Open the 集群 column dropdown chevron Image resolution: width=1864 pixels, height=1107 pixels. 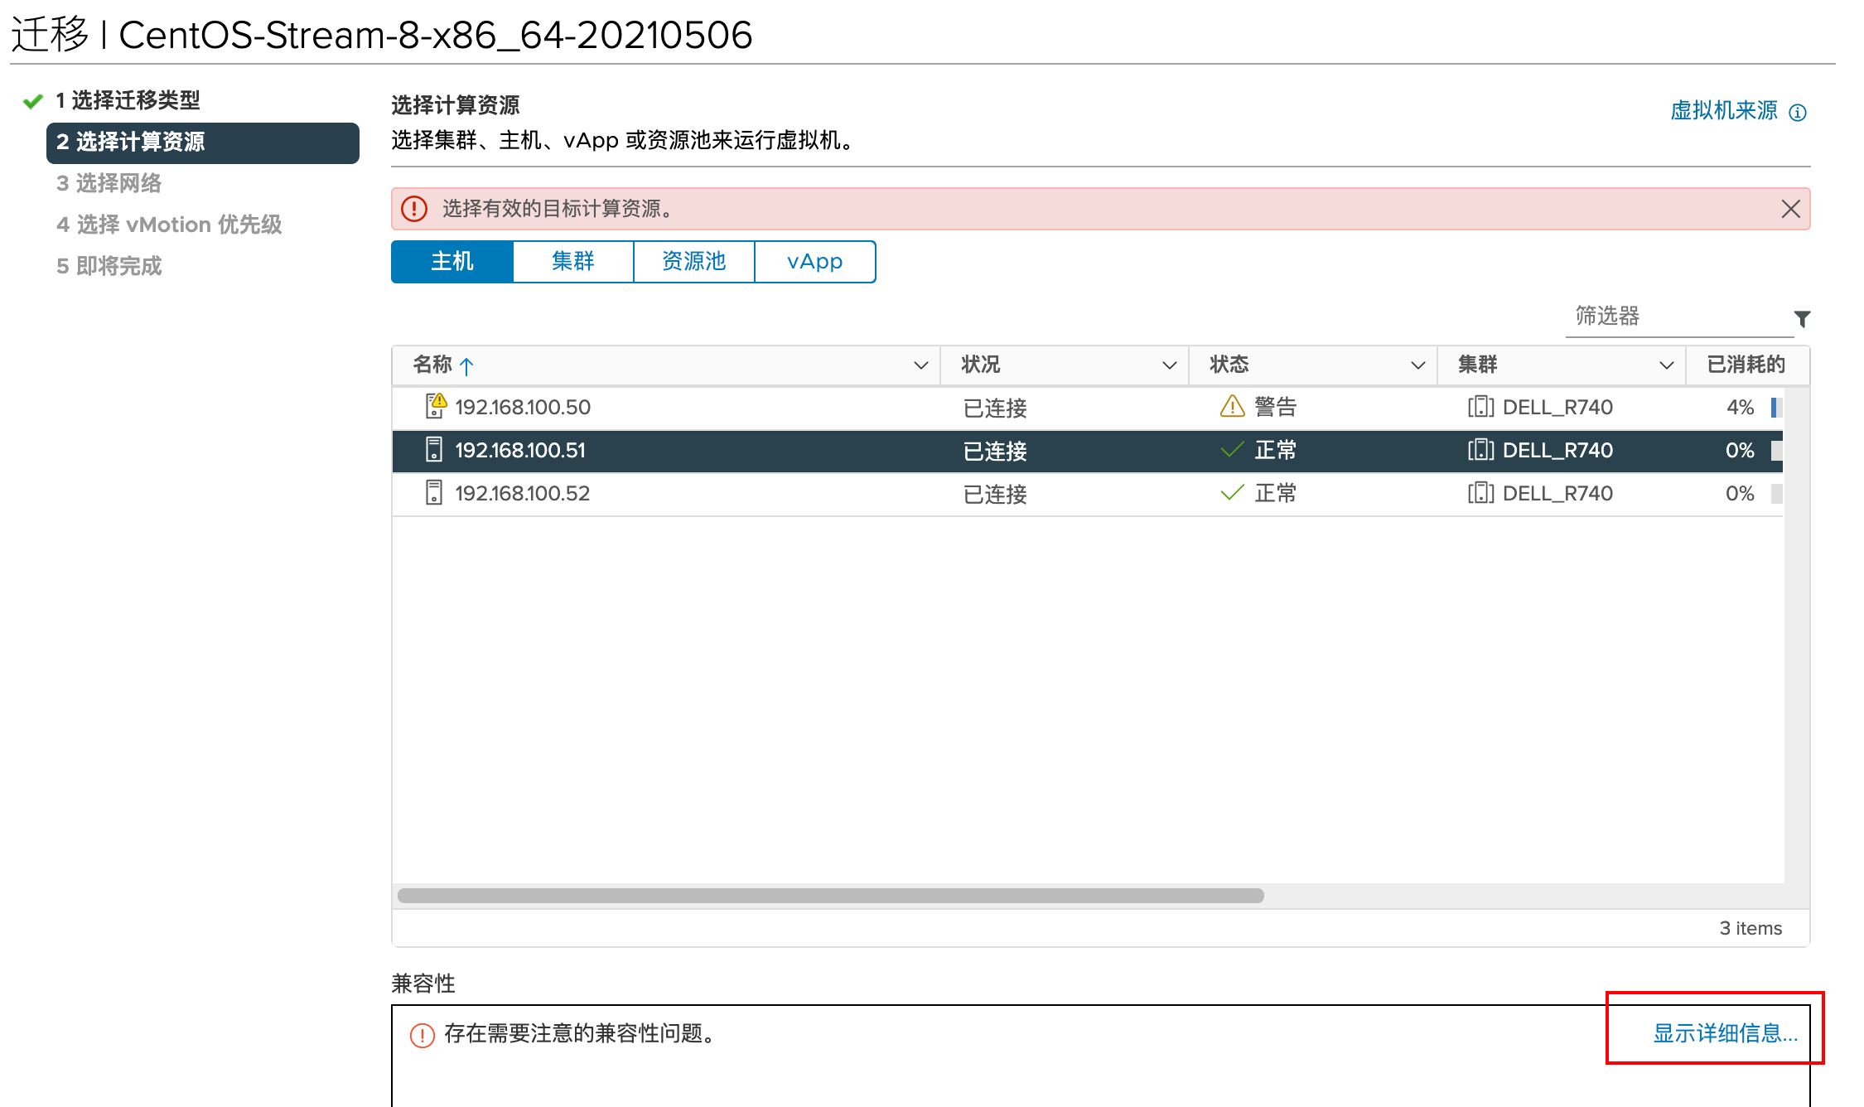coord(1666,365)
